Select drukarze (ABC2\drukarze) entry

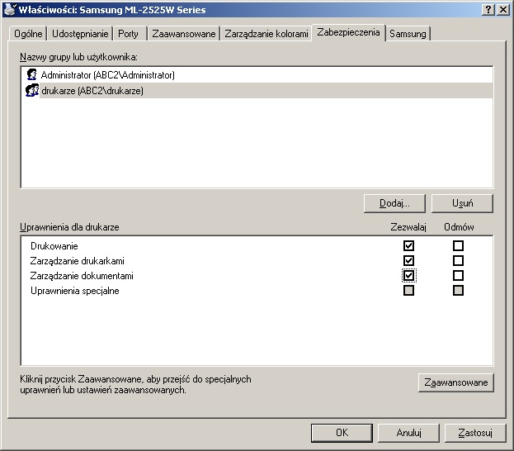click(x=257, y=91)
